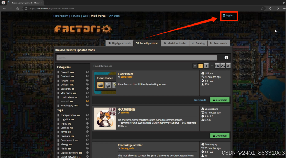Image resolution: width=286 pixels, height=158 pixels.
Task: Switch to Most downloaded tab
Action: point(175,43)
